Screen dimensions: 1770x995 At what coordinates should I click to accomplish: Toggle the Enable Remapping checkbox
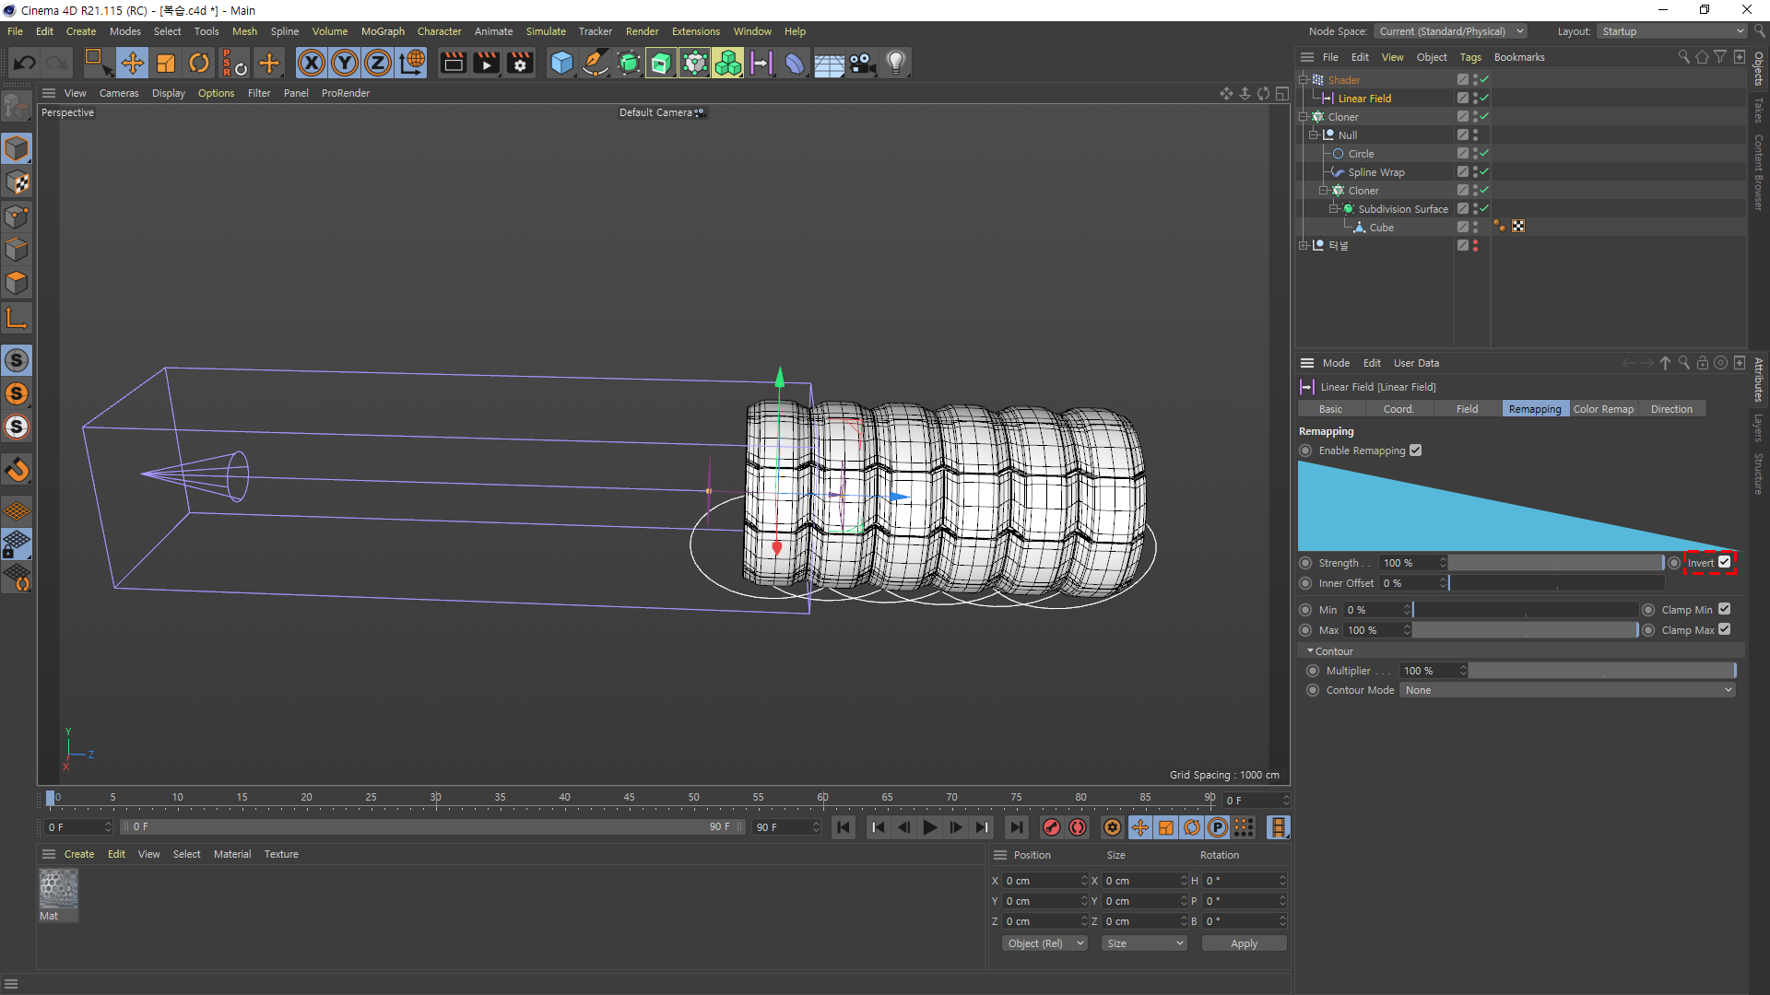point(1416,451)
